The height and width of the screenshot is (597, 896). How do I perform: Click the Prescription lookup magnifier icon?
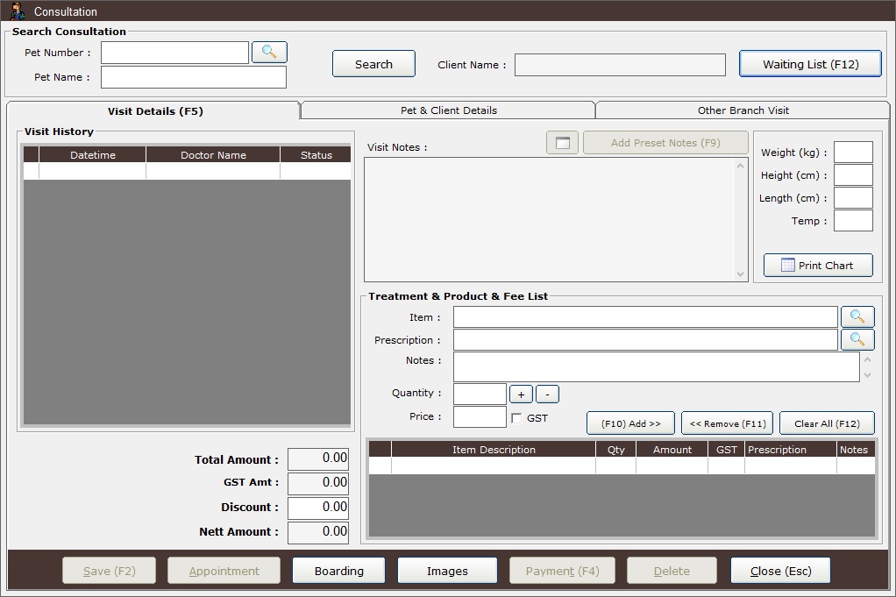point(857,340)
